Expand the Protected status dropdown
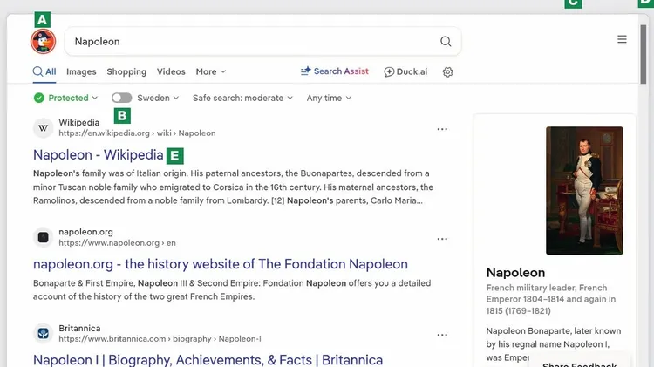 [65, 98]
